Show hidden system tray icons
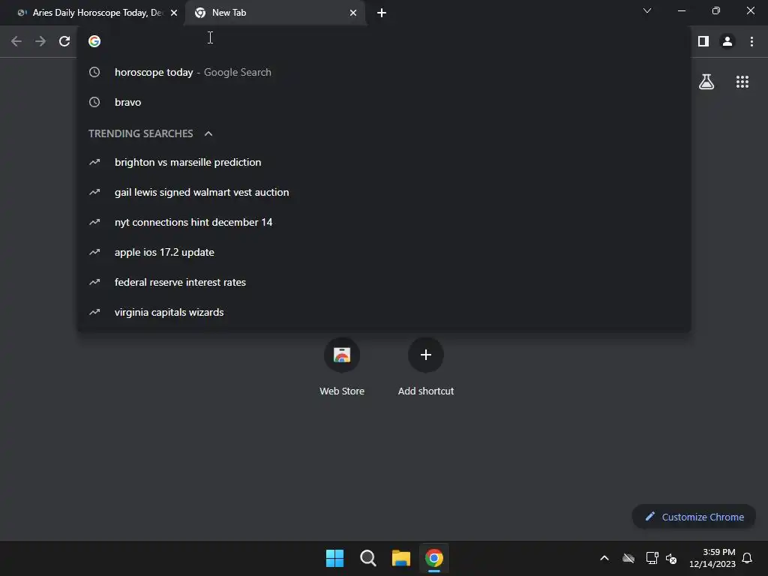The height and width of the screenshot is (576, 768). [x=604, y=558]
